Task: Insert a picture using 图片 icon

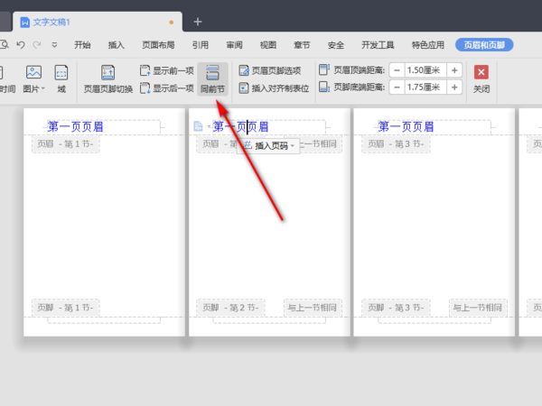Action: point(33,72)
